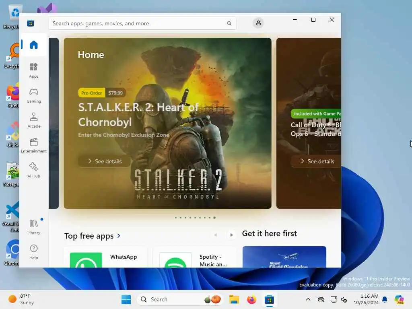Open the weather widget showing 87°F

21,299
